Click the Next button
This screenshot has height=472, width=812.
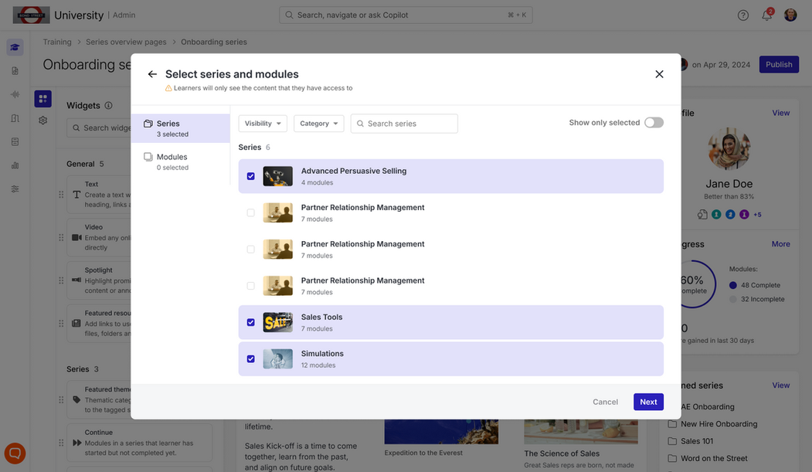coord(648,402)
